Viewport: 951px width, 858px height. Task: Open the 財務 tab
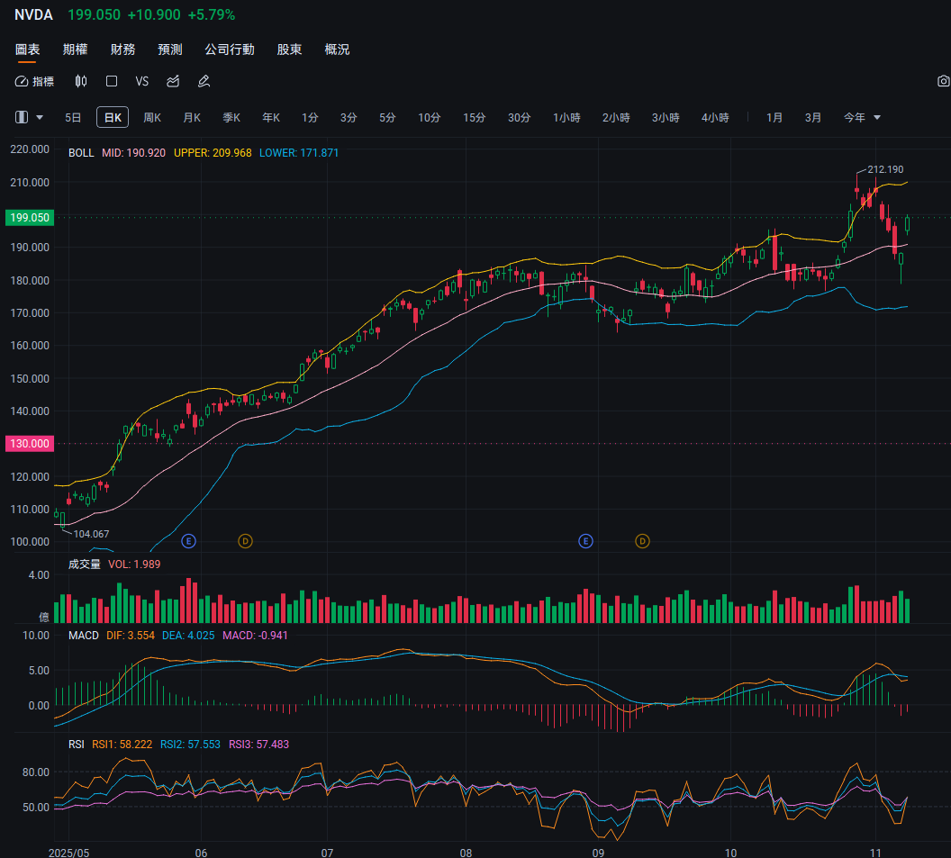[x=122, y=50]
